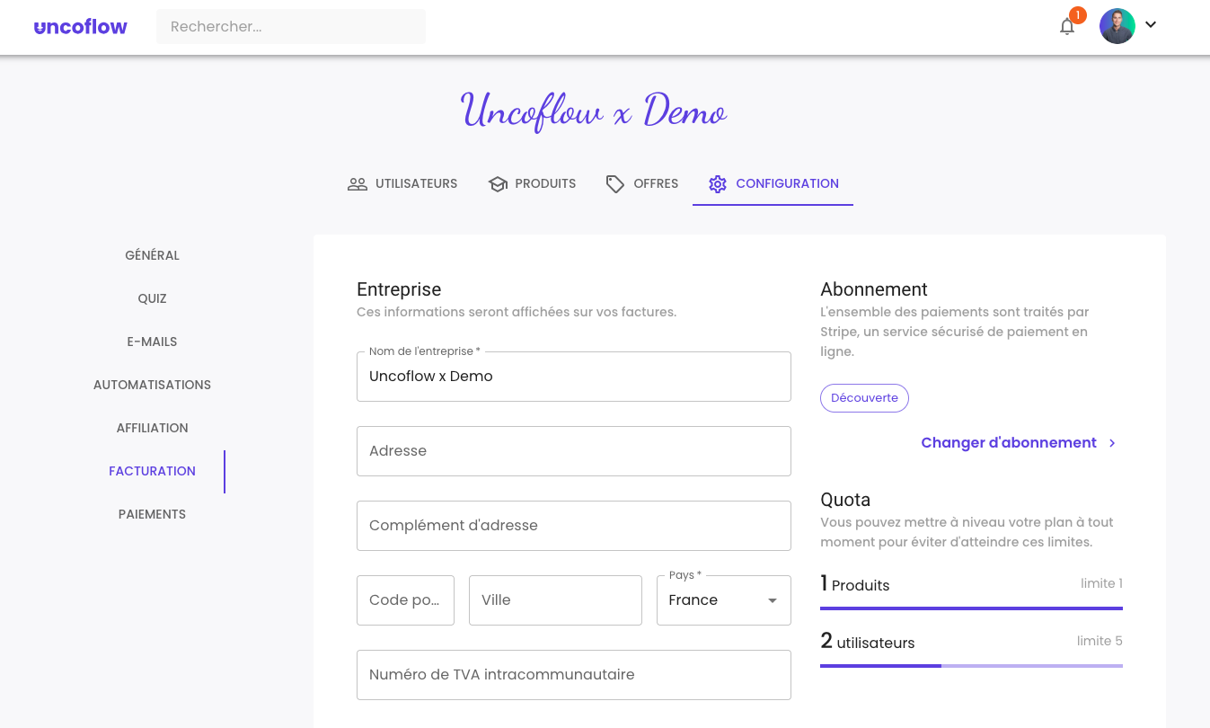Switch to the Produits tab
1210x728 pixels.
pyautogui.click(x=532, y=183)
